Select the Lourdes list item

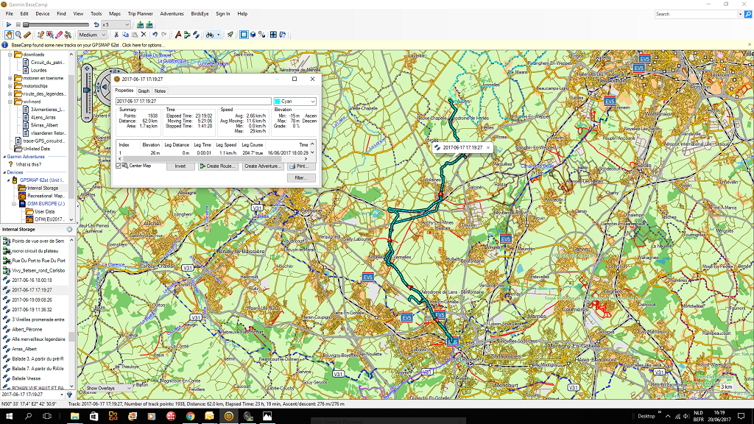38,70
